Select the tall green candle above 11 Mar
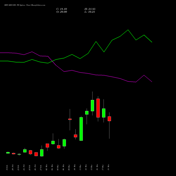176x176 pixels. click(81, 129)
